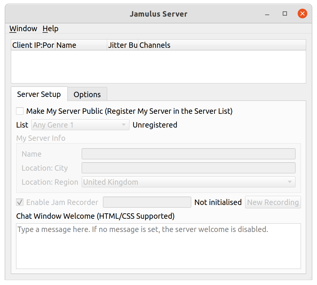Click the Unregistered status text
Image resolution: width=317 pixels, height=285 pixels.
click(155, 125)
